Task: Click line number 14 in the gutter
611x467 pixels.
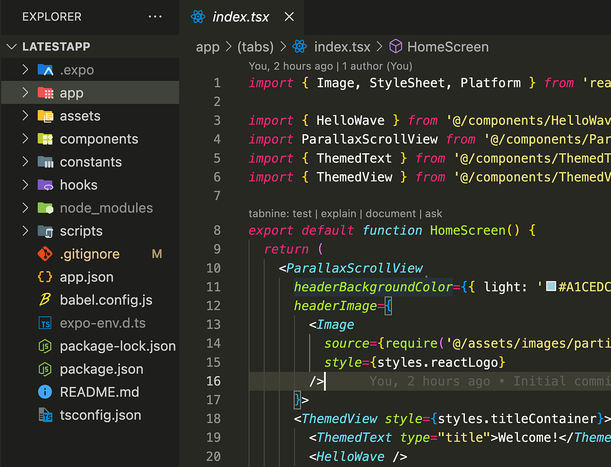Action: (214, 343)
